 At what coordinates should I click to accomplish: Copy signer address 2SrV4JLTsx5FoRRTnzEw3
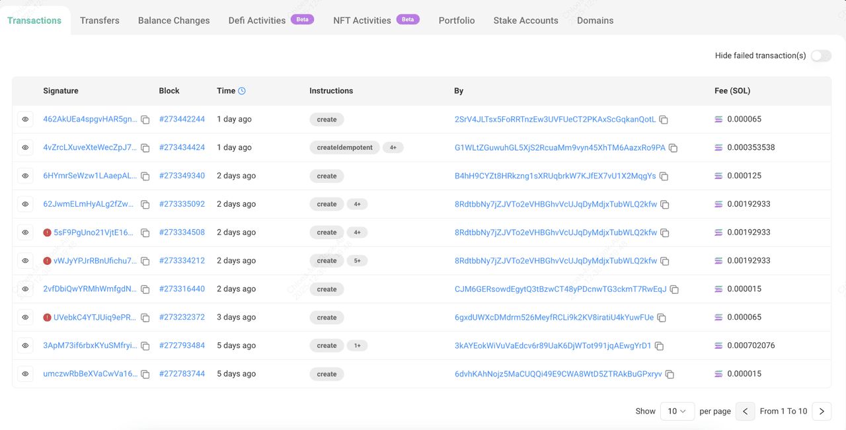[x=664, y=120]
